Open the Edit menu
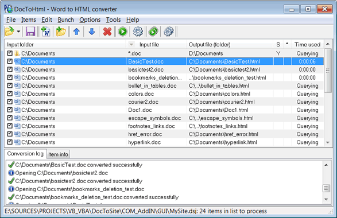337x218 pixels. tap(47, 20)
